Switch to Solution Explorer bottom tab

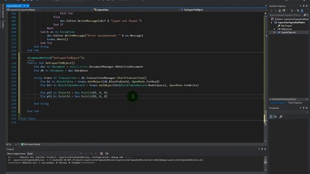pyautogui.click(x=278, y=103)
